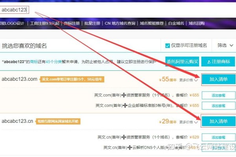Image resolution: width=236 pixels, height=157 pixels.
Task: Expand the 筛选 filter dropdown
Action: (x=225, y=45)
